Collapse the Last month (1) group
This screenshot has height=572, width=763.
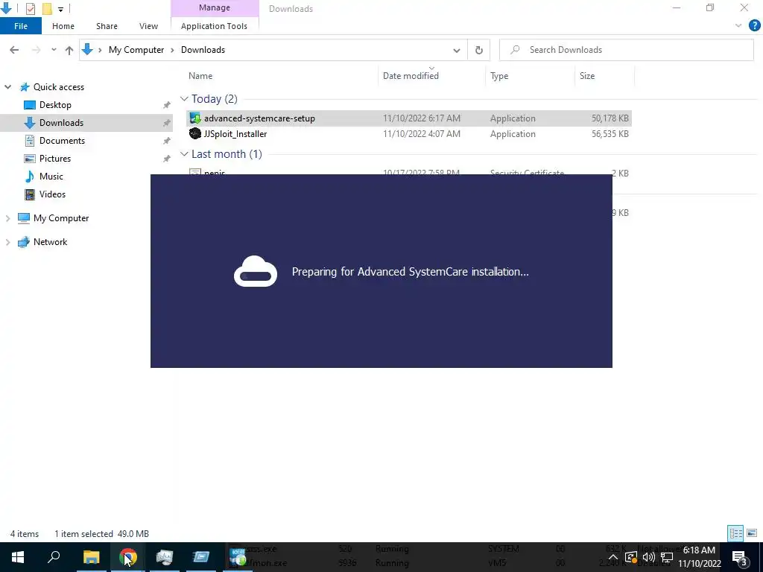(184, 154)
